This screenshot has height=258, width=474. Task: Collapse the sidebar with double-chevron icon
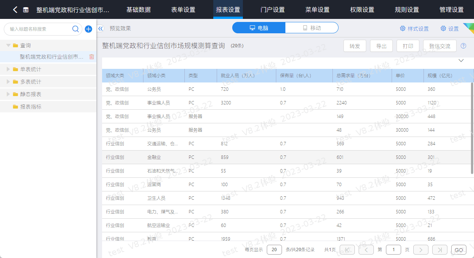[101, 28]
